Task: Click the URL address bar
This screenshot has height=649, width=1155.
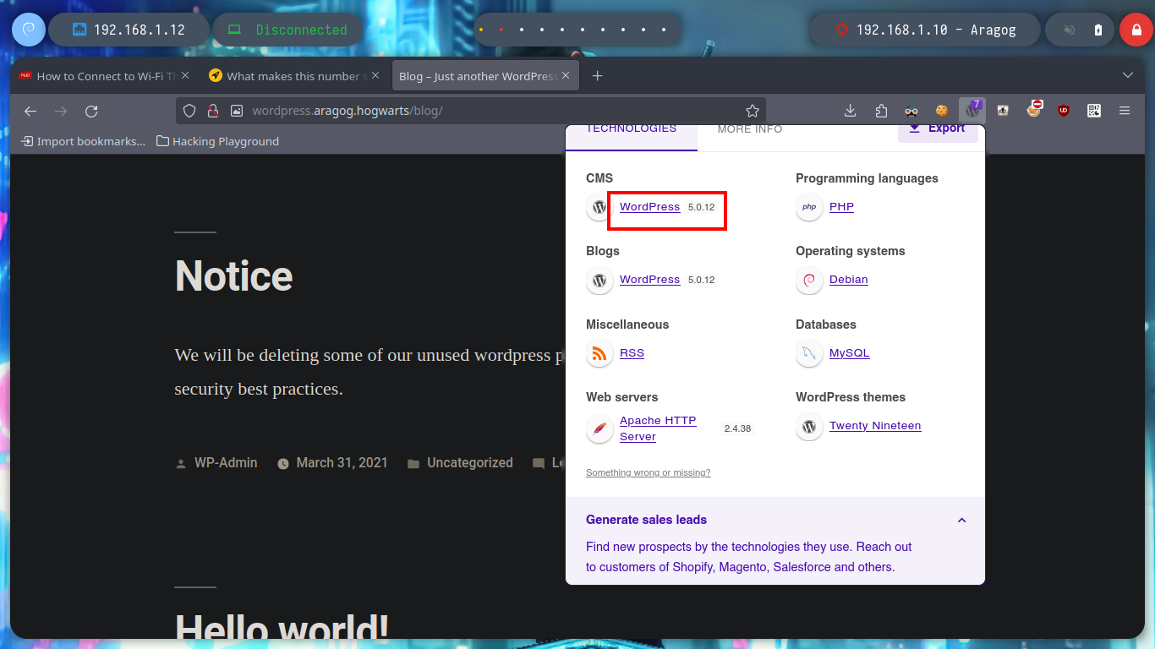Action: tap(470, 111)
